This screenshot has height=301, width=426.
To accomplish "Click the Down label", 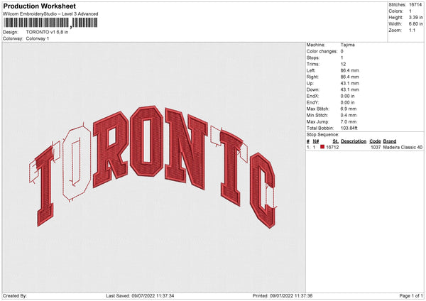I will pyautogui.click(x=312, y=89).
